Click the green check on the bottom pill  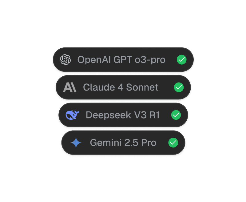coord(173,143)
